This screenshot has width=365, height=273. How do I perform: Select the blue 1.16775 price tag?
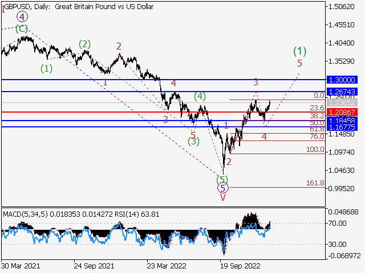click(x=342, y=127)
